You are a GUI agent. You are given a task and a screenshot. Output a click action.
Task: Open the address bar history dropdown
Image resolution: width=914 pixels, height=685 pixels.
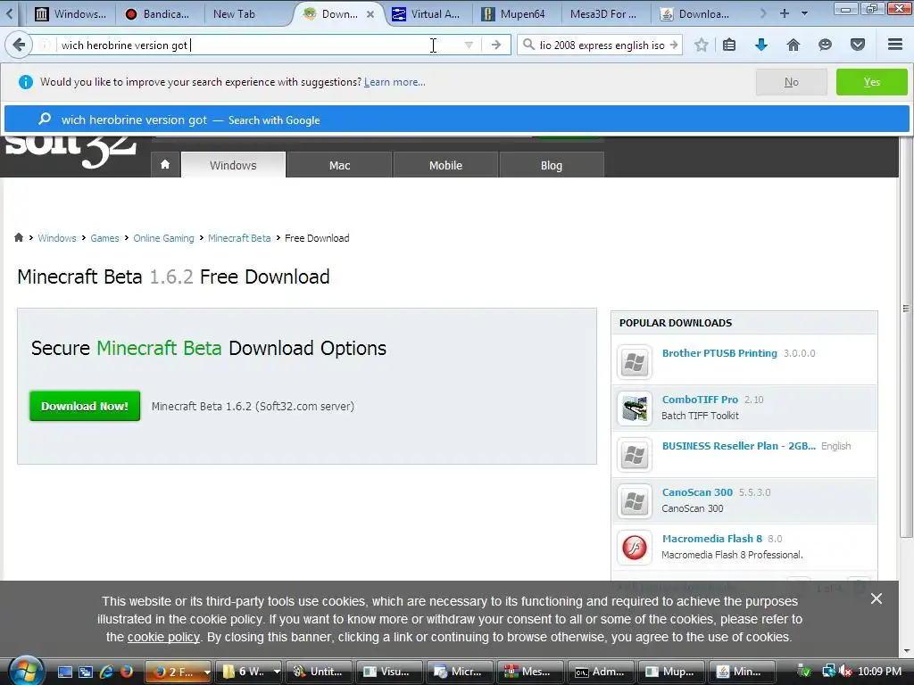469,45
